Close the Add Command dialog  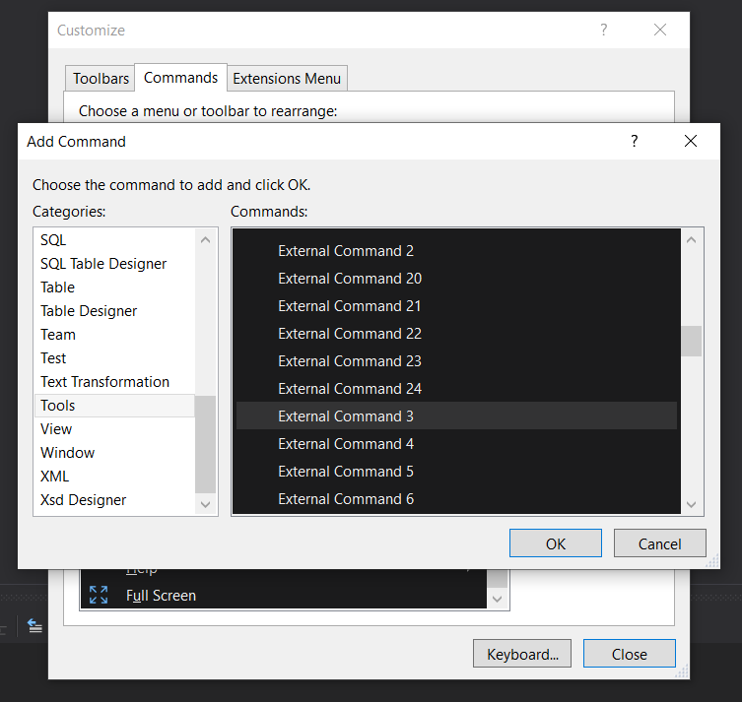tap(691, 141)
